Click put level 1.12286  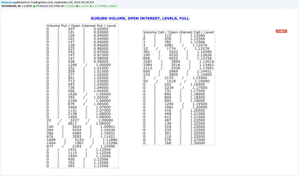pos(110,143)
